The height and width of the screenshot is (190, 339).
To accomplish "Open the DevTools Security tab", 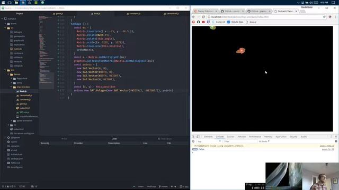I will pos(293,137).
